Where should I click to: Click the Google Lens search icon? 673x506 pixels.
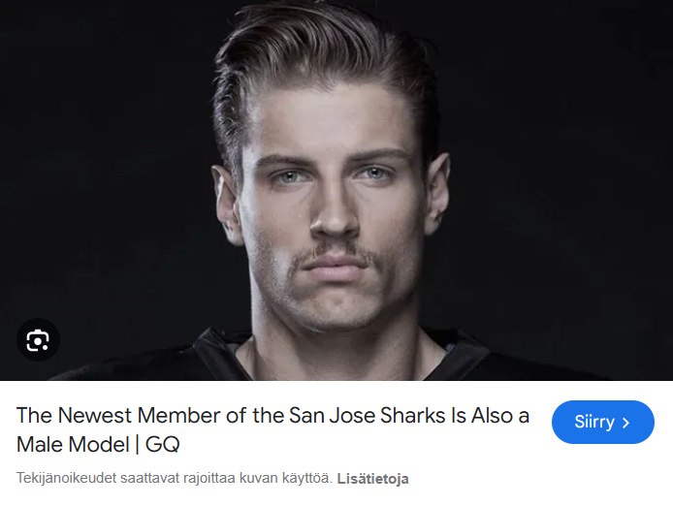tap(39, 340)
